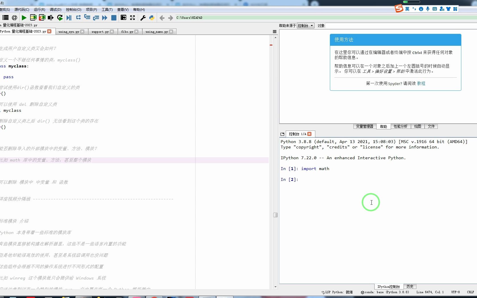The image size is (477, 298).
Task: Go back with the left arrow icon
Action: click(162, 18)
